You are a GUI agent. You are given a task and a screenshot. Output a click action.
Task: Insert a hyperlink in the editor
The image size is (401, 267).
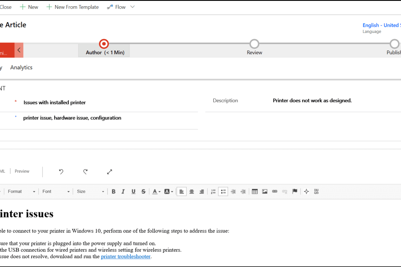pos(274,191)
